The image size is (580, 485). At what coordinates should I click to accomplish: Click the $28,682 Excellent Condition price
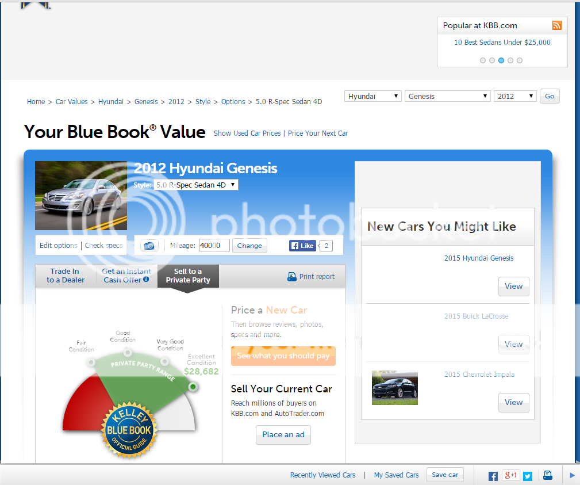[x=201, y=371]
